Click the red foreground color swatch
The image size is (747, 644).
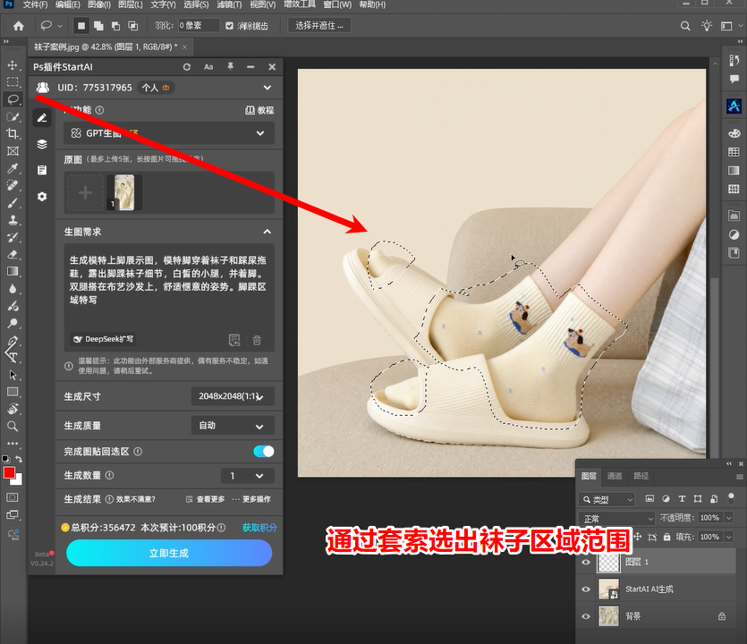9,472
